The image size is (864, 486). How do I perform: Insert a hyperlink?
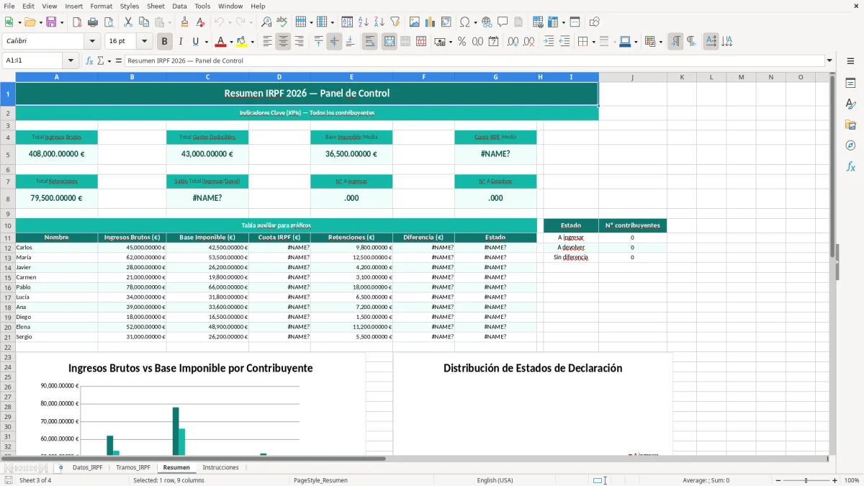coord(487,22)
